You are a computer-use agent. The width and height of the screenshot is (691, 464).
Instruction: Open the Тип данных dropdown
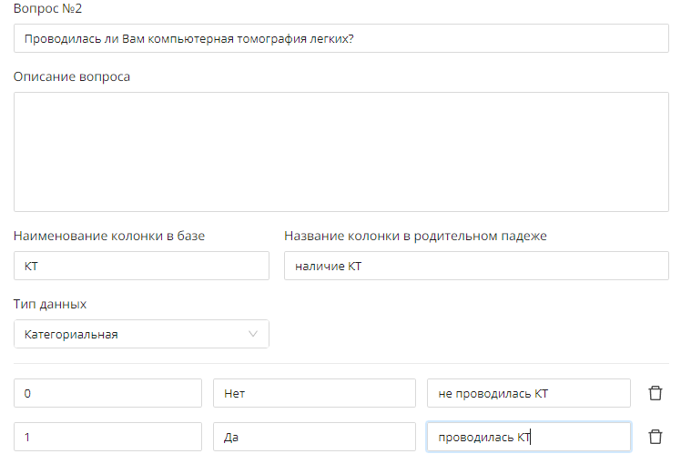[141, 334]
